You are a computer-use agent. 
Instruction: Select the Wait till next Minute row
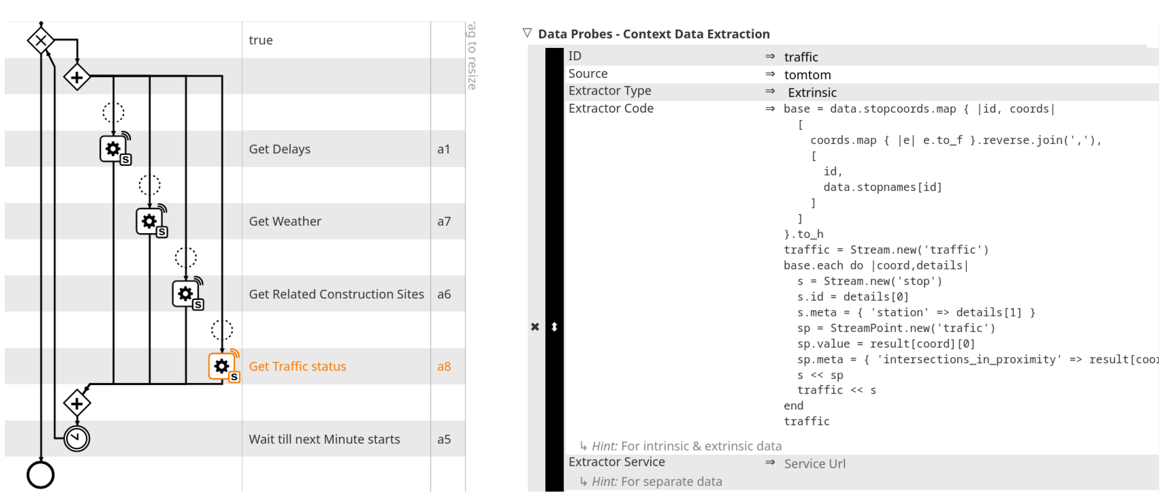click(324, 439)
